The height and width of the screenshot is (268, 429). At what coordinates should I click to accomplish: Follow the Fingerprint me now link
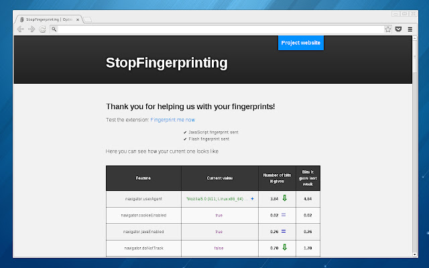173,120
